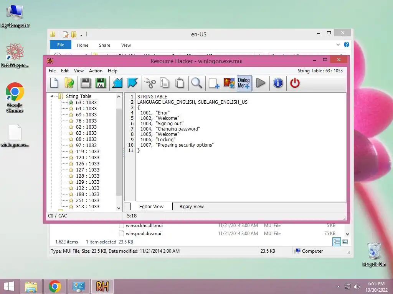Compile script with the play arrow icon
This screenshot has height=294, width=393.
pos(261,83)
